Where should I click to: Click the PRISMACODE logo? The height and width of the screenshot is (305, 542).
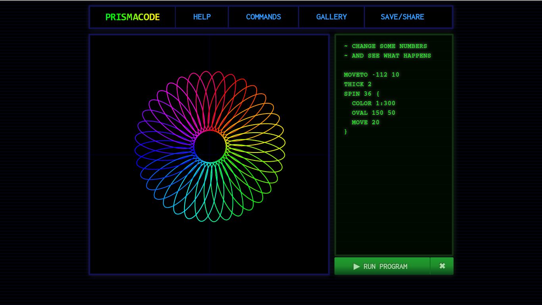click(133, 17)
